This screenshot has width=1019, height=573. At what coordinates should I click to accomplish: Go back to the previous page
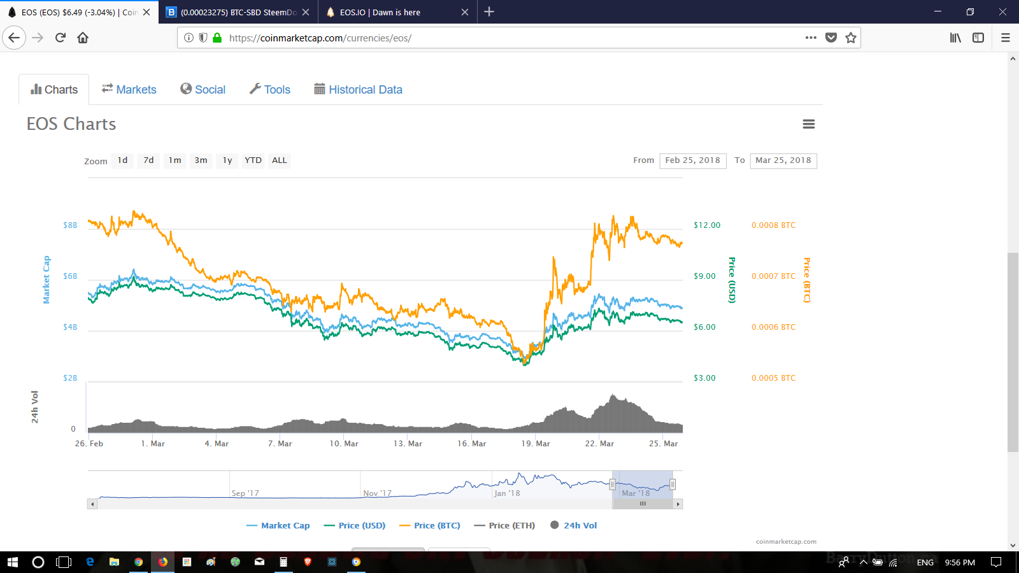click(x=14, y=38)
